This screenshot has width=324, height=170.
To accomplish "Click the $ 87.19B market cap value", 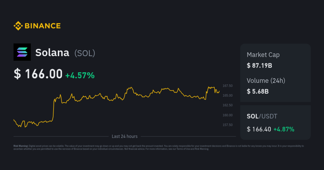I will [x=259, y=66].
